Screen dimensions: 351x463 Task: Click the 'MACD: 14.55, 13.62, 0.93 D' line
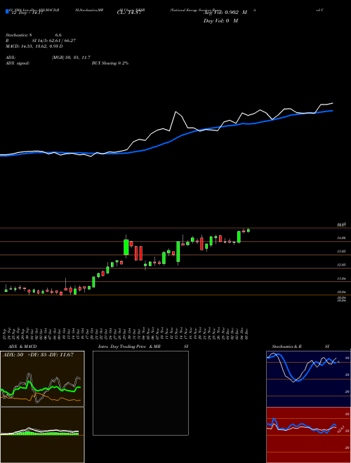coord(34,46)
